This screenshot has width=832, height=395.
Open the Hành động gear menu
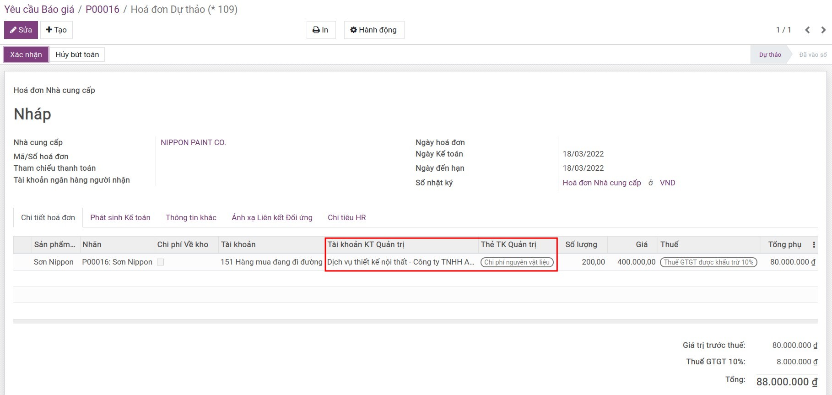[x=373, y=30]
